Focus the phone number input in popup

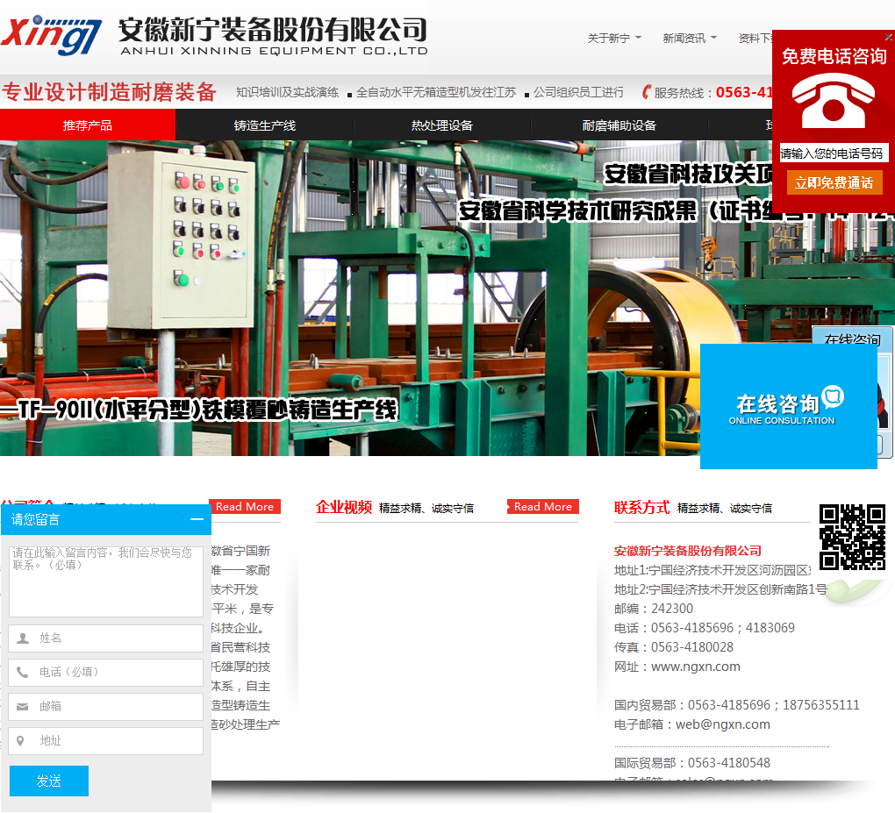pos(834,153)
